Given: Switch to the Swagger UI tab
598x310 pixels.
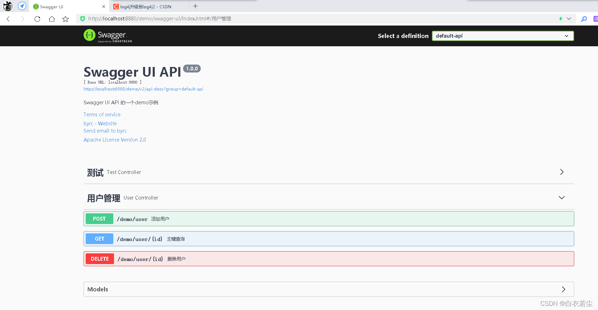Looking at the screenshot, I should [x=69, y=7].
